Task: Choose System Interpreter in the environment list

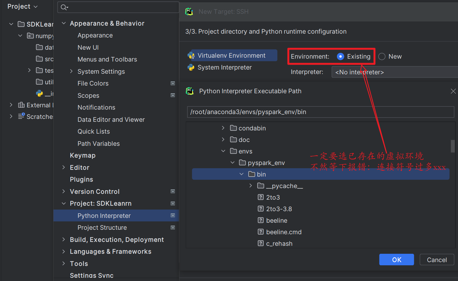Action: 225,68
